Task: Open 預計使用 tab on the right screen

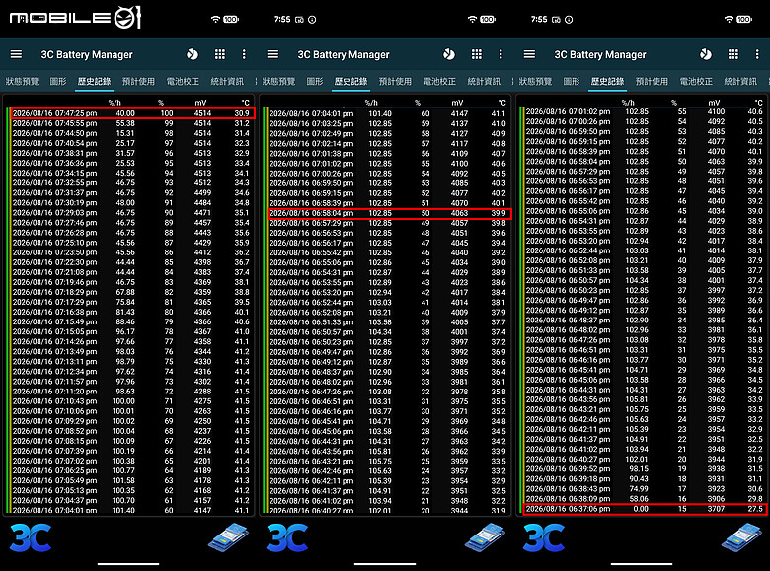Action: [652, 81]
